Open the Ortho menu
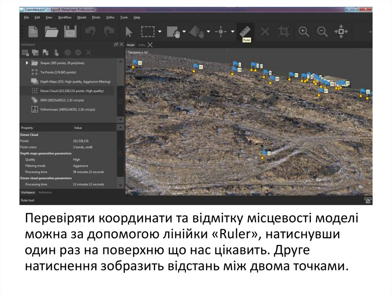 click(110, 18)
